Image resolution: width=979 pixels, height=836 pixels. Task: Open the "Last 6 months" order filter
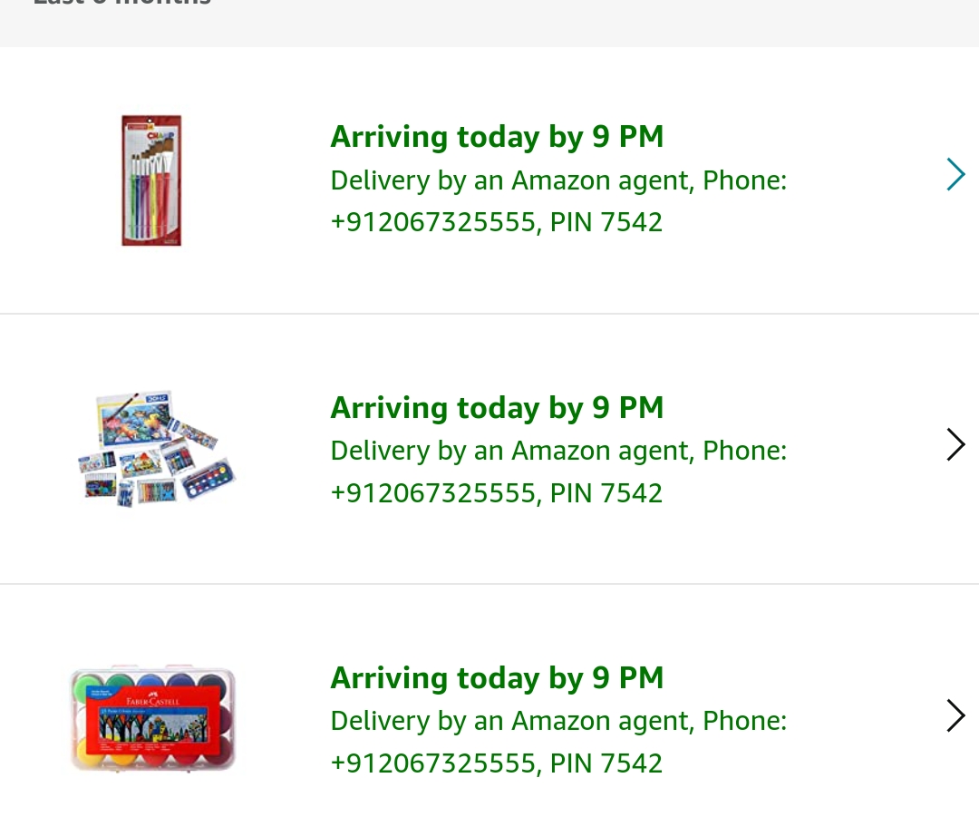click(x=122, y=5)
